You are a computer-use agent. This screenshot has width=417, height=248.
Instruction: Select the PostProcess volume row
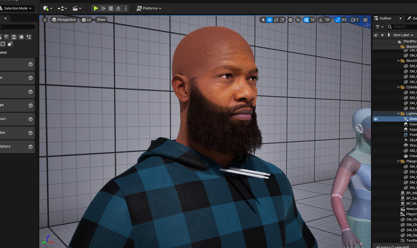pyautogui.click(x=395, y=135)
